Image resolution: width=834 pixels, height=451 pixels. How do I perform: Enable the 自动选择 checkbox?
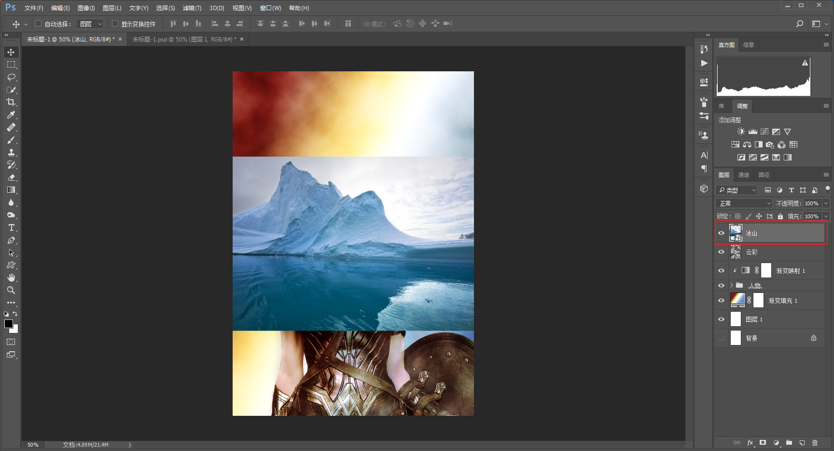point(39,24)
